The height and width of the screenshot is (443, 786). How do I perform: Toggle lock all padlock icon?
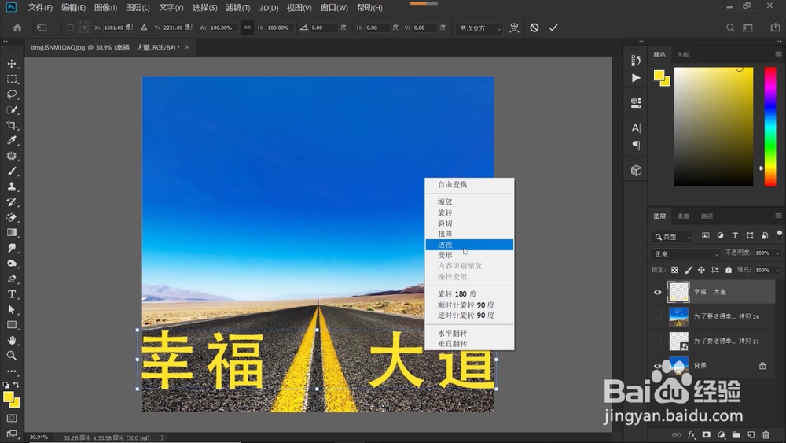[x=729, y=270]
